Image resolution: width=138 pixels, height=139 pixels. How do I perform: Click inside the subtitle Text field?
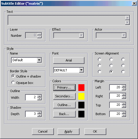tap(67, 20)
